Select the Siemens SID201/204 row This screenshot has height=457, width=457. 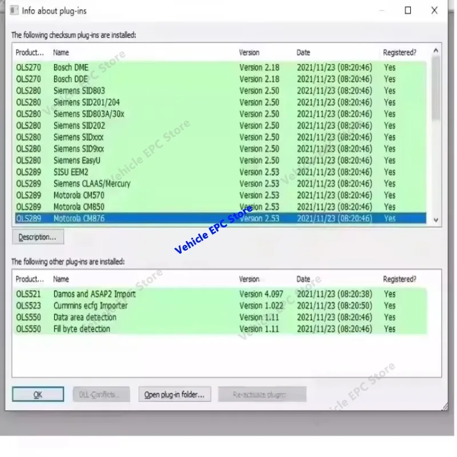tap(221, 102)
